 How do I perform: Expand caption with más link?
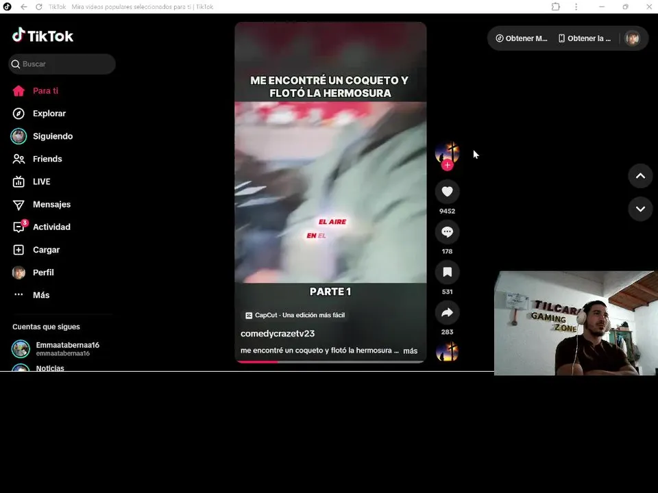(410, 351)
